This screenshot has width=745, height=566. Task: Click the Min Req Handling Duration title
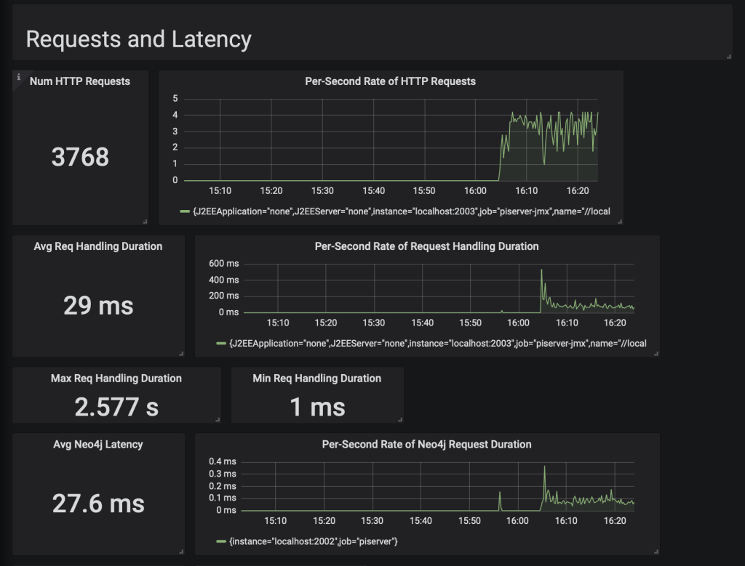pyautogui.click(x=316, y=378)
